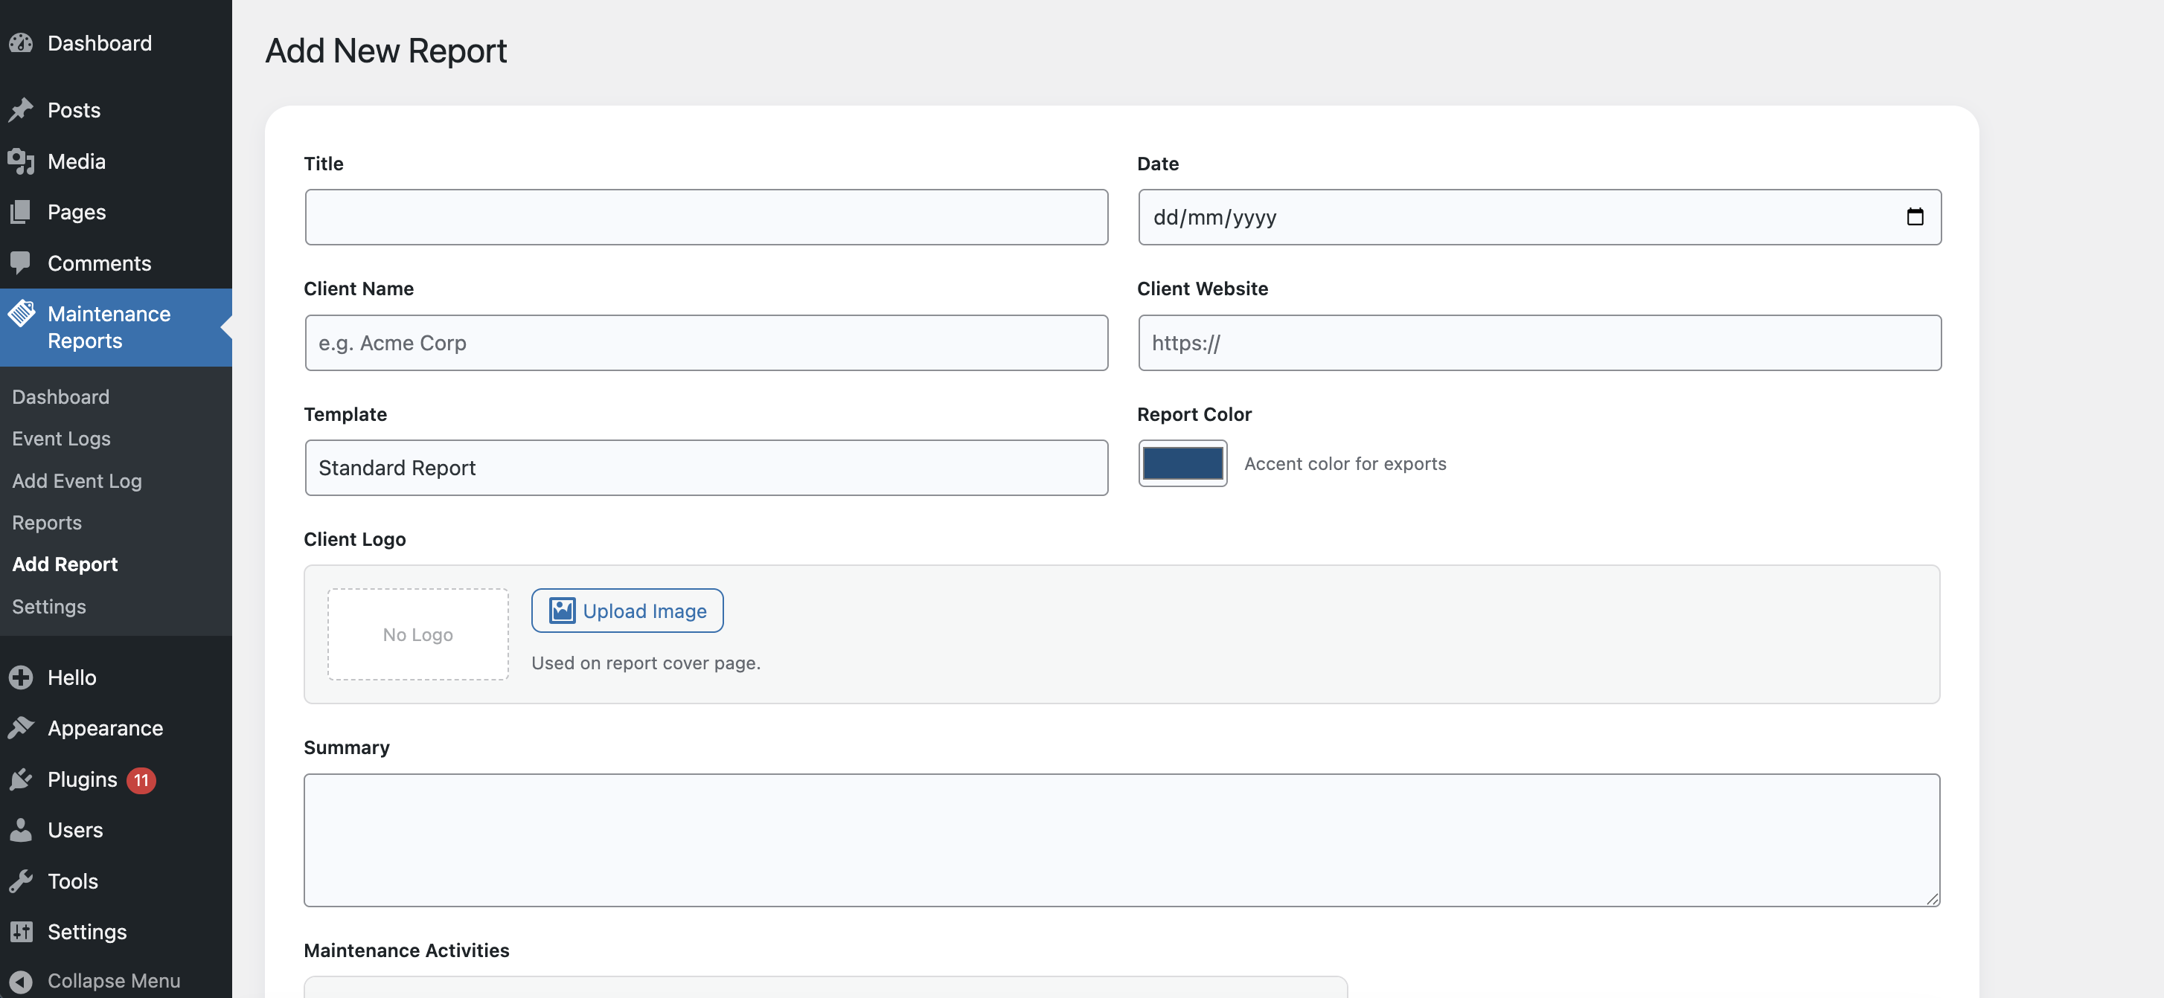Open the calendar picker in Date field
2164x998 pixels.
(x=1915, y=216)
